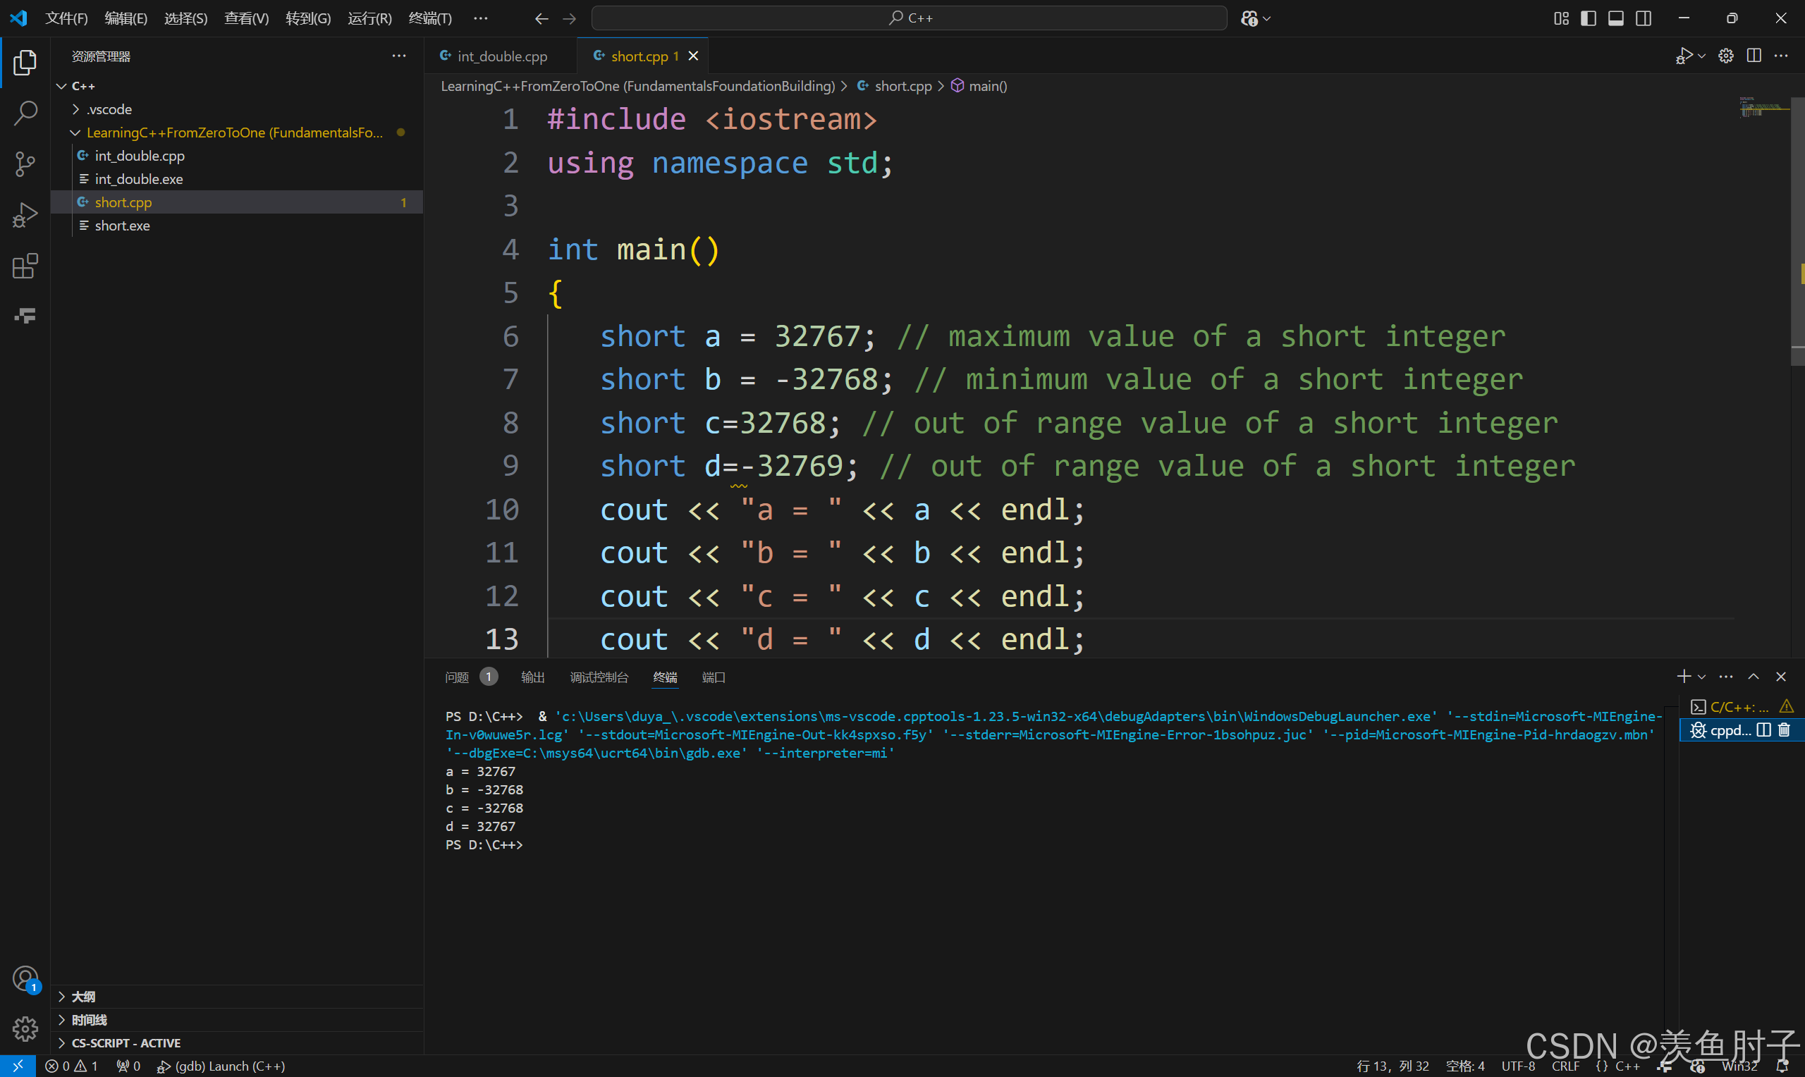Switch to the int_double.cpp editor tab
This screenshot has width=1805, height=1077.
pos(501,56)
